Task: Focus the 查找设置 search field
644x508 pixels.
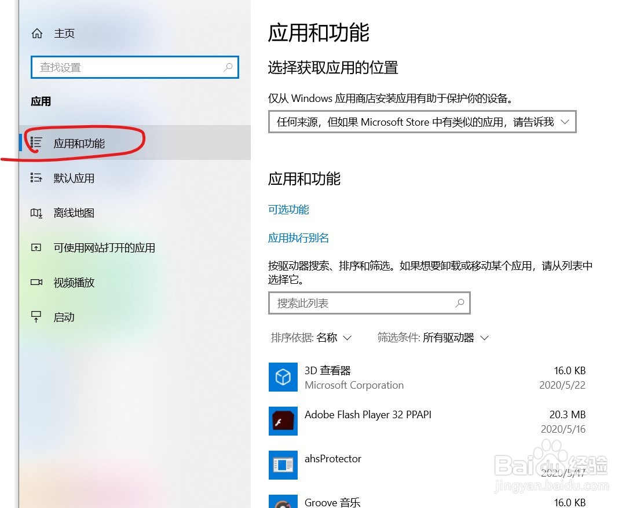Action: (135, 67)
